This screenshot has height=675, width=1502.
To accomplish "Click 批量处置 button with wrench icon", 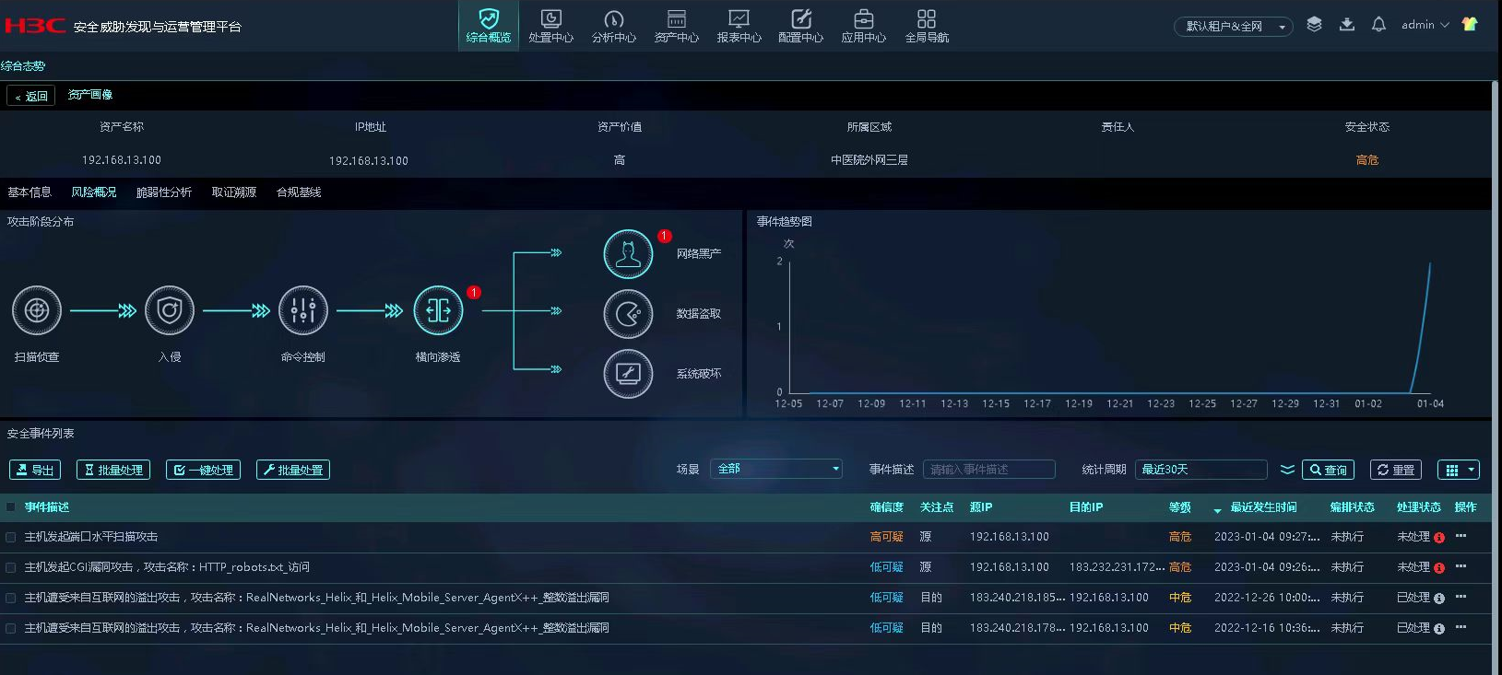I will point(293,470).
